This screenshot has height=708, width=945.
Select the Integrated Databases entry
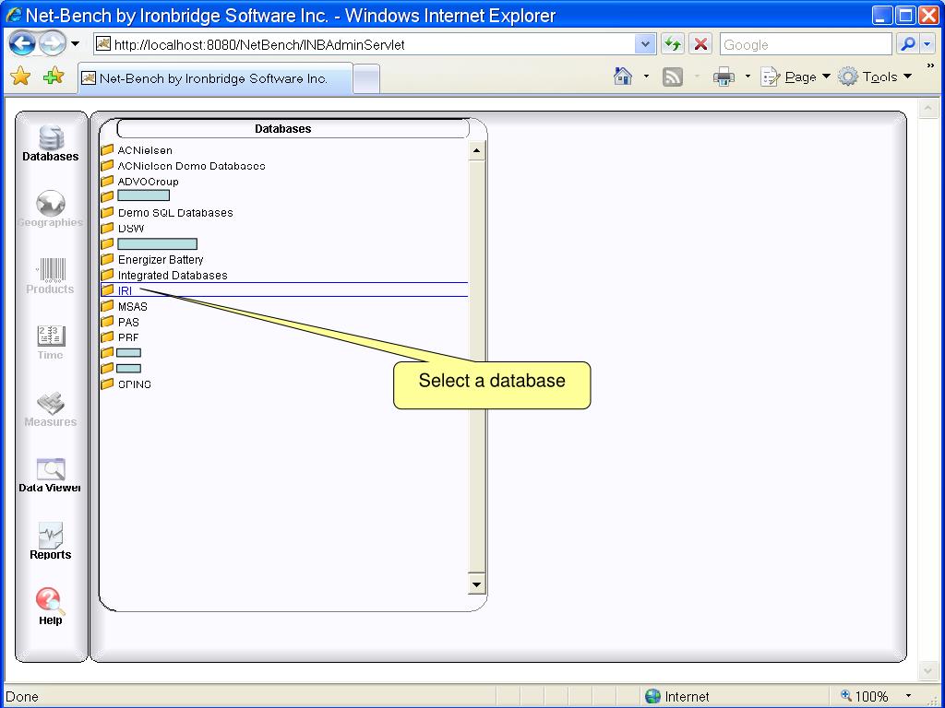coord(173,275)
